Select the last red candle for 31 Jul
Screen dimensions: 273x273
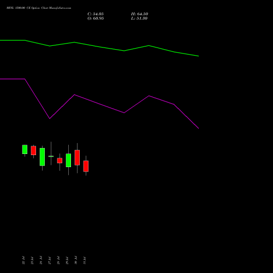pos(86,166)
